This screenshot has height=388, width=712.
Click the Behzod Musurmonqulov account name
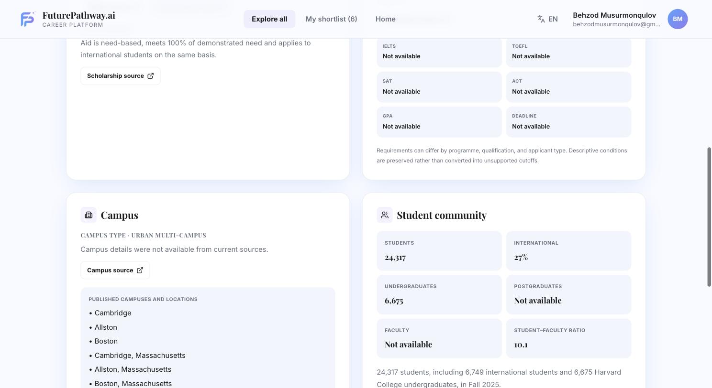point(614,15)
